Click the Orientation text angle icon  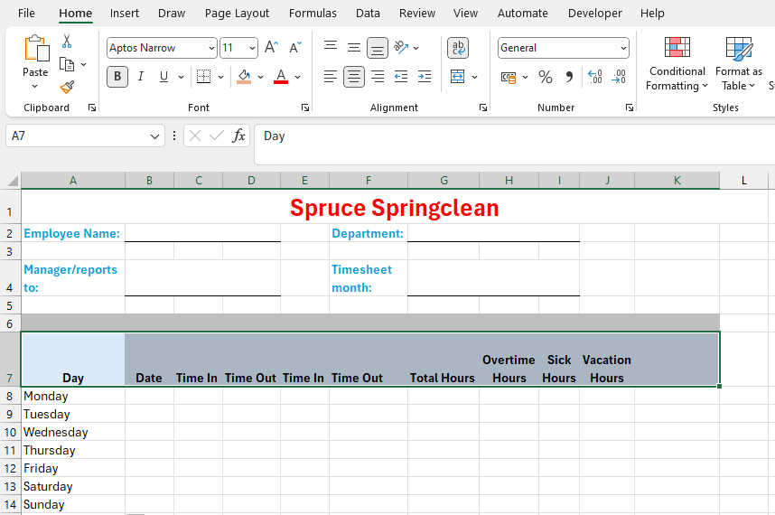point(402,48)
